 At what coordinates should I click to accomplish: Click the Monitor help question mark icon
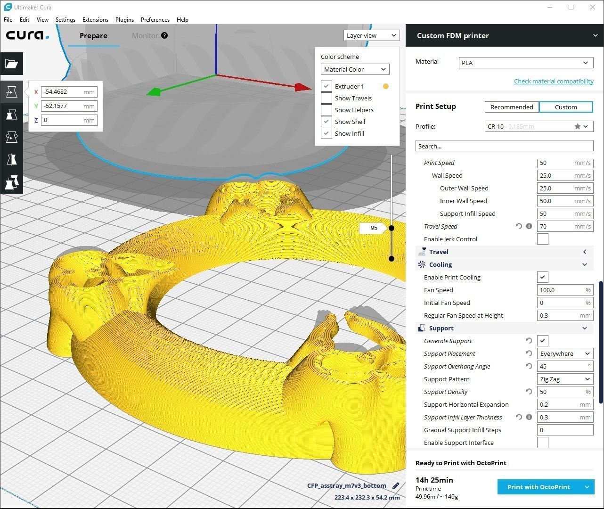(x=164, y=35)
